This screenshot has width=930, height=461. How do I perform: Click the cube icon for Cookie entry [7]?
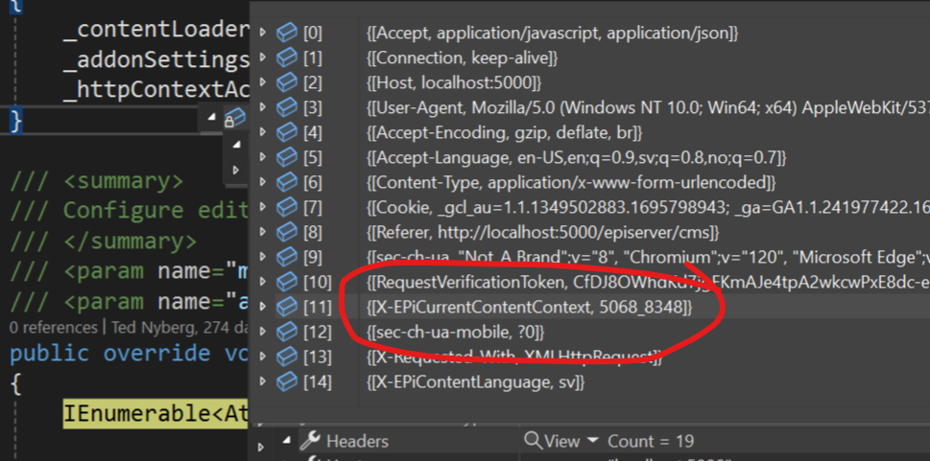point(287,207)
